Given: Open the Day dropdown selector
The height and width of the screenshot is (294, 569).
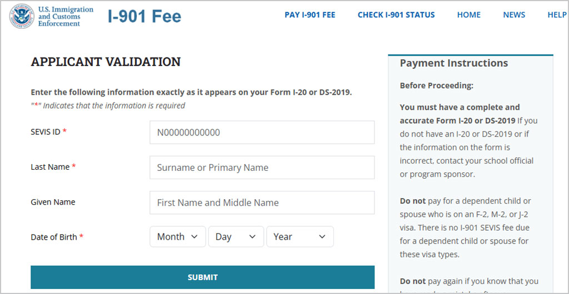Looking at the screenshot, I should click(236, 237).
